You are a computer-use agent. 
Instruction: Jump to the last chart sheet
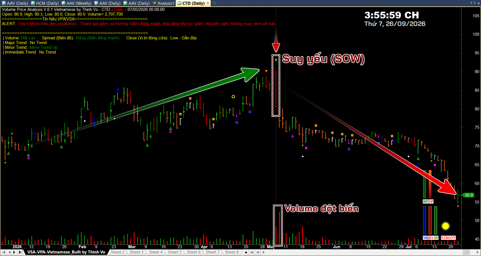tap(20, 252)
